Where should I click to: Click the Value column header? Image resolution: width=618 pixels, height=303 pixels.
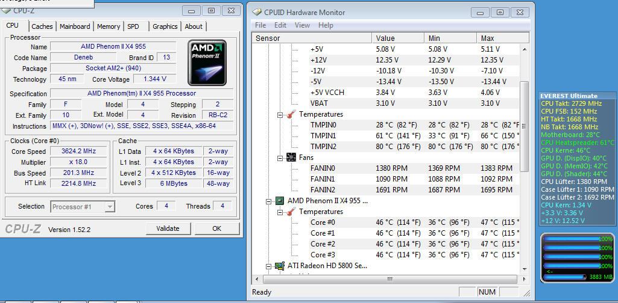(x=398, y=38)
